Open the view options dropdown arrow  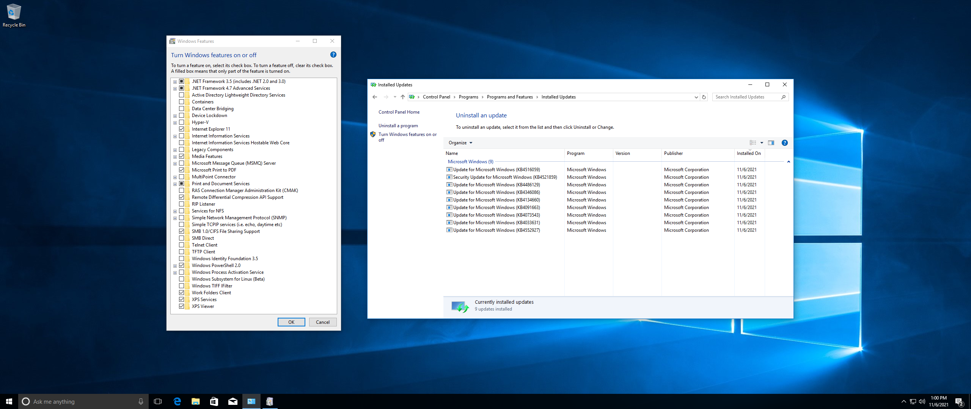coord(761,143)
